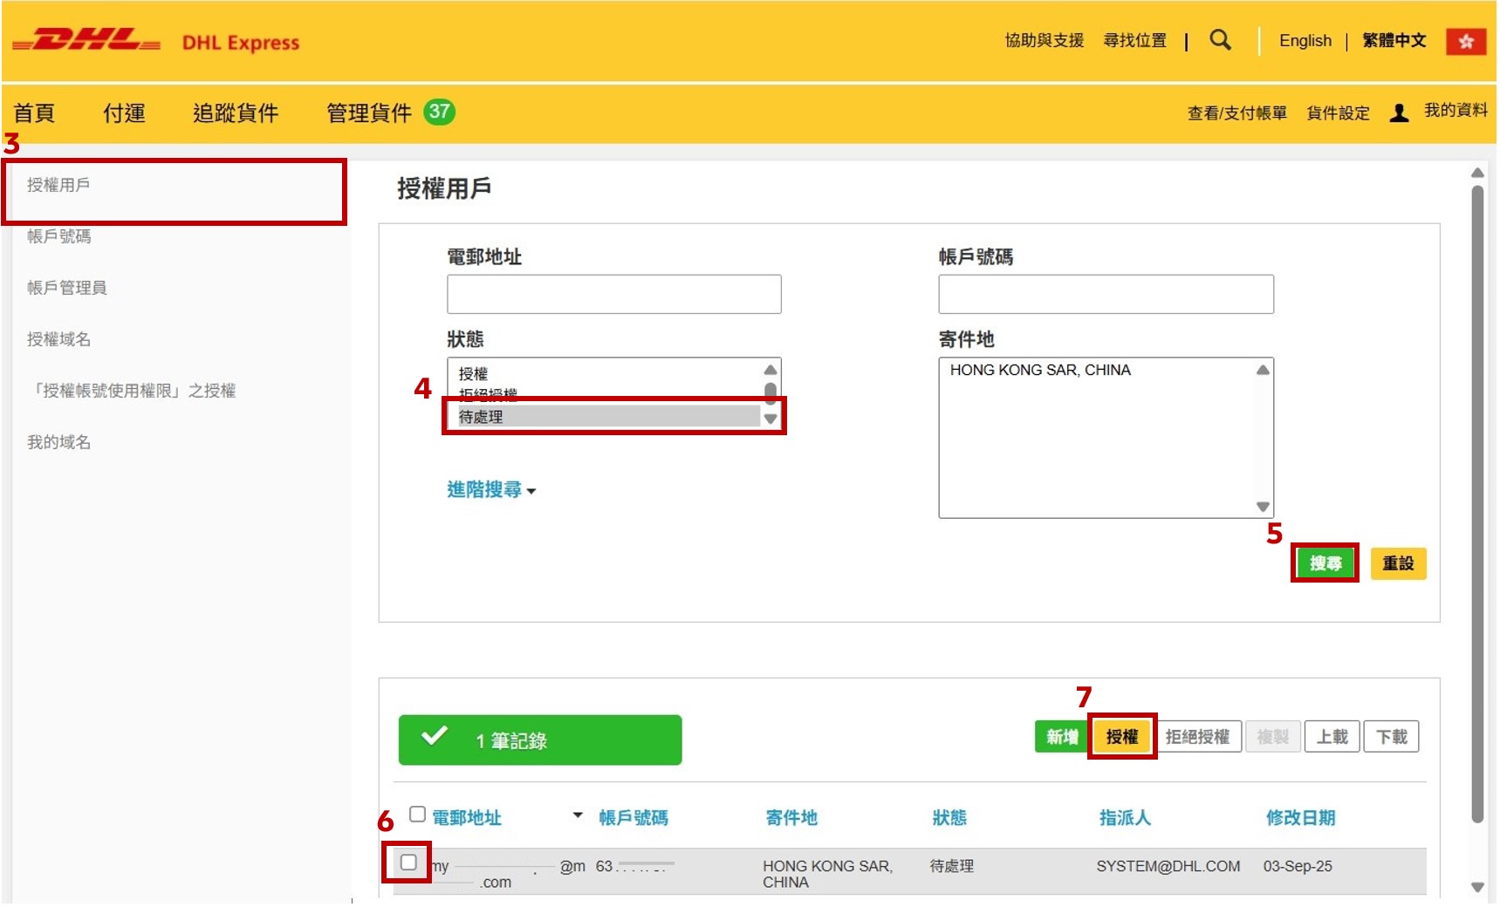The width and height of the screenshot is (1500, 907).
Task: Click the green 37 notification badge
Action: pyautogui.click(x=439, y=112)
